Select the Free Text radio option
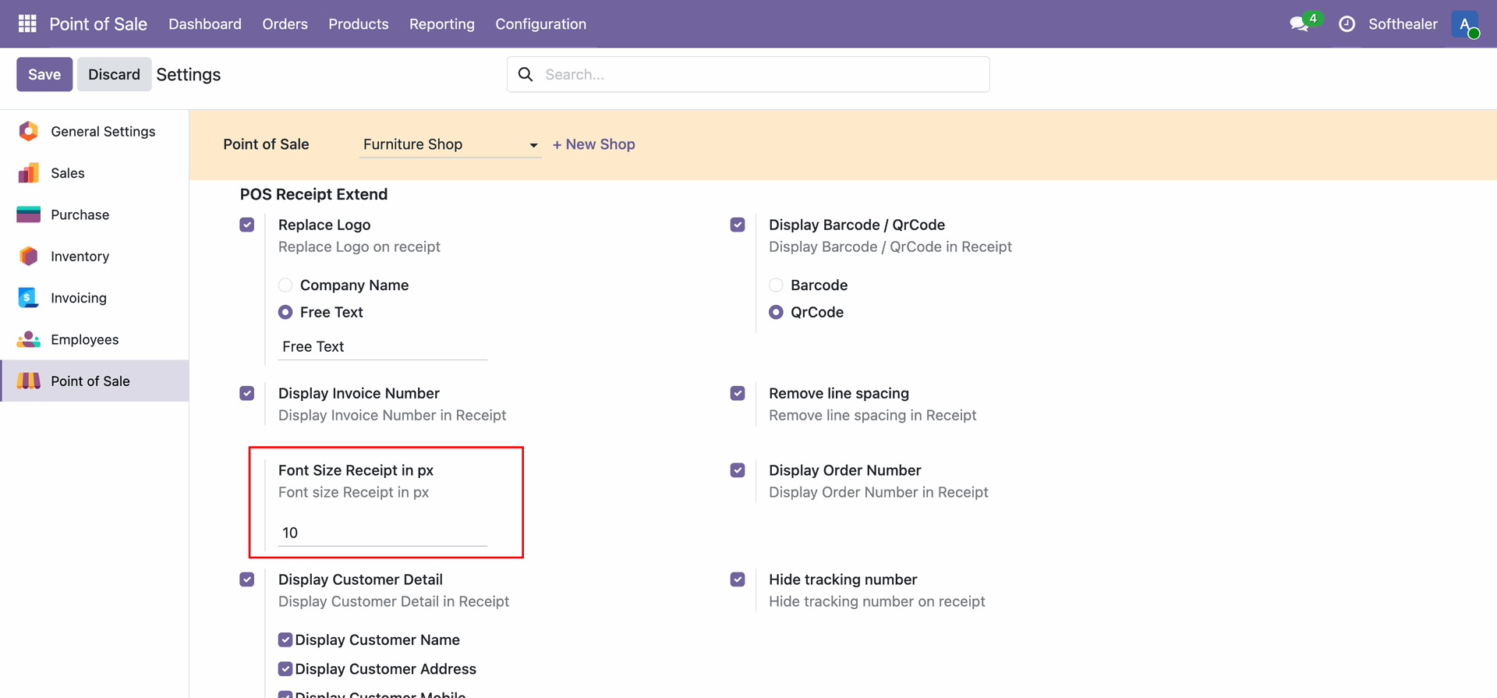Viewport: 1497px width, 698px height. point(285,312)
